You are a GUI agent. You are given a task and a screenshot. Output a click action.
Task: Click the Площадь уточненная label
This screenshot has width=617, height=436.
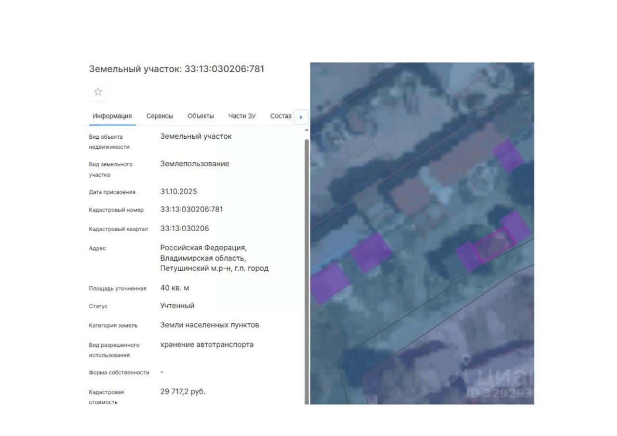pyautogui.click(x=118, y=289)
